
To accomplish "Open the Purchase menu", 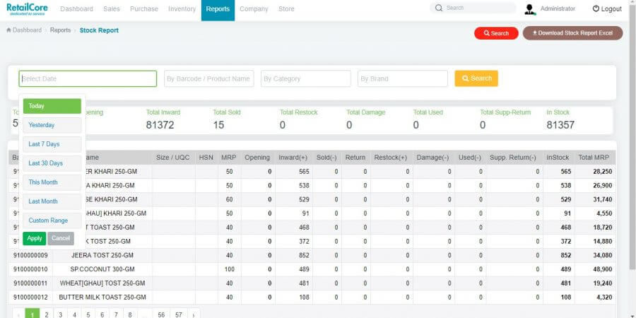I will click(144, 9).
